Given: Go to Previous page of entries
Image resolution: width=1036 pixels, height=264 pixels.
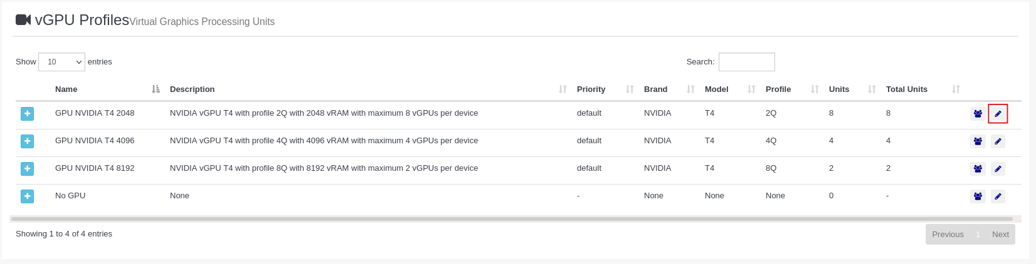Looking at the screenshot, I should click(948, 235).
